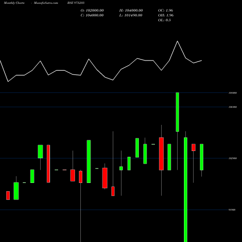Click the green candle touching the top gridline
242x242 pixels.
tap(177, 112)
